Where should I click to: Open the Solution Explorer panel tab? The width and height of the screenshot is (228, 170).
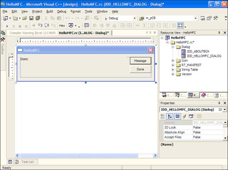(x=167, y=95)
